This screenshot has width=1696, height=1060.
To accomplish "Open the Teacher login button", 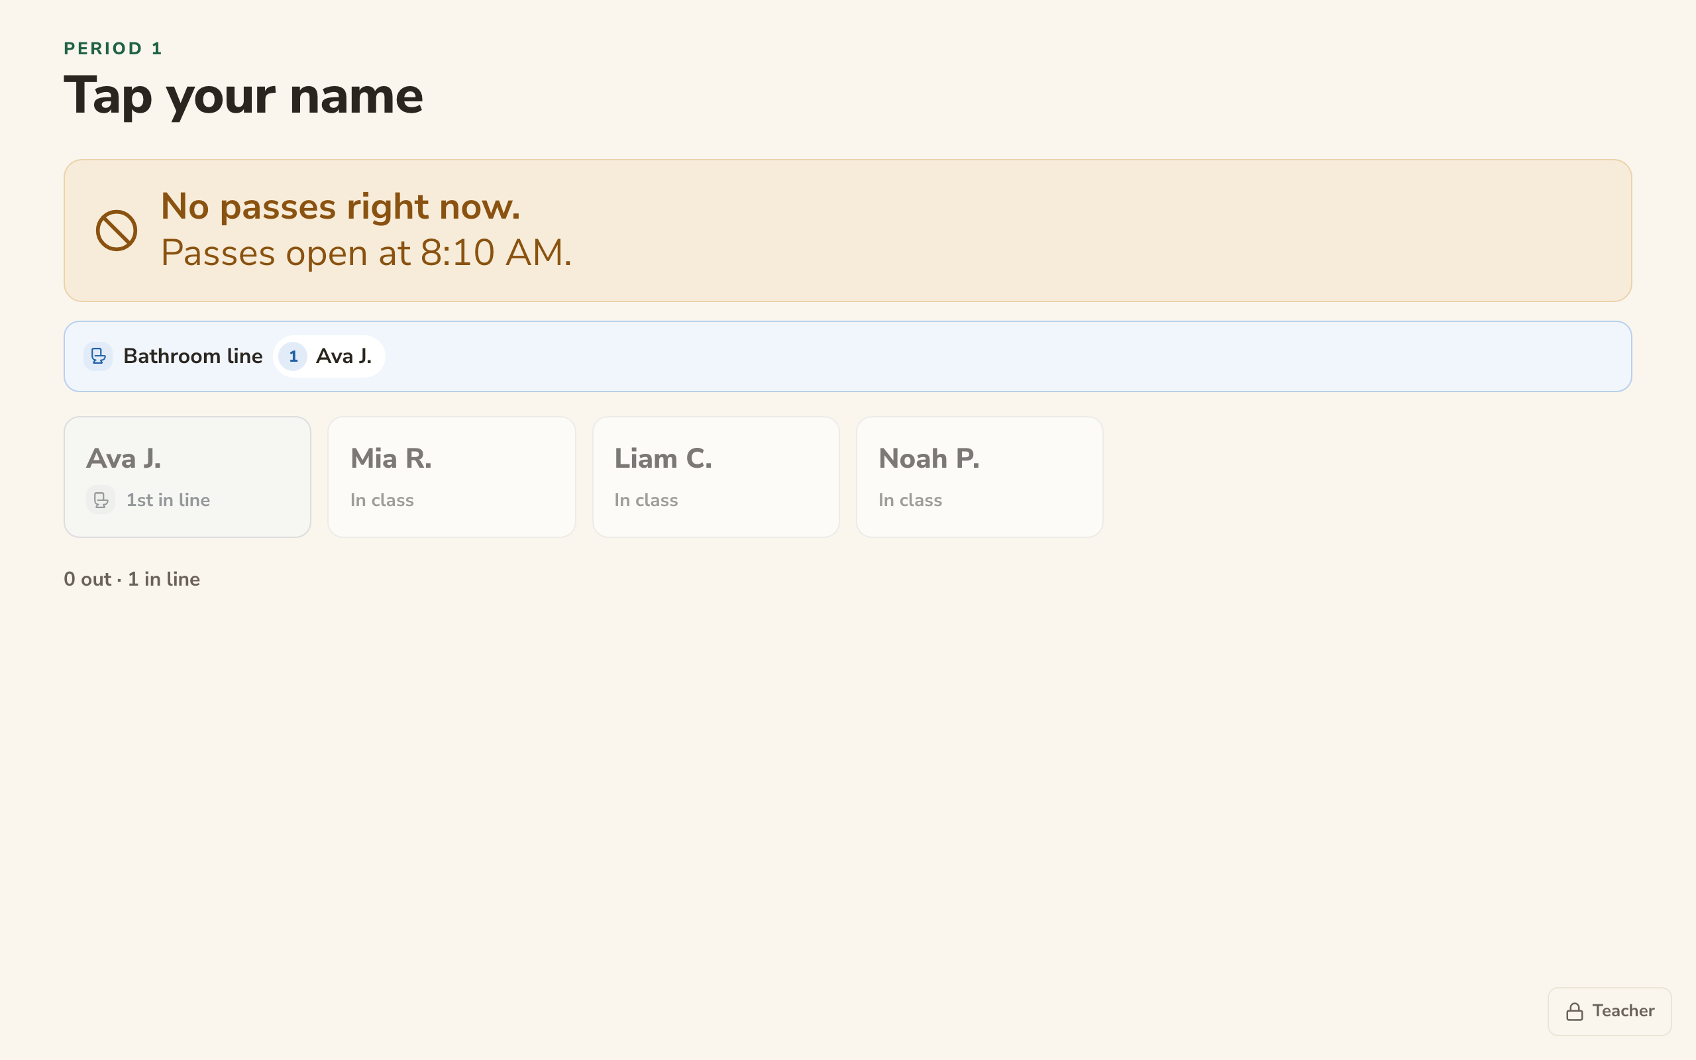I will pos(1609,1011).
